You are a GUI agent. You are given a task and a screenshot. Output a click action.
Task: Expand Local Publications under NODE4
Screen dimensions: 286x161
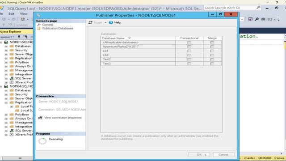click(12, 106)
